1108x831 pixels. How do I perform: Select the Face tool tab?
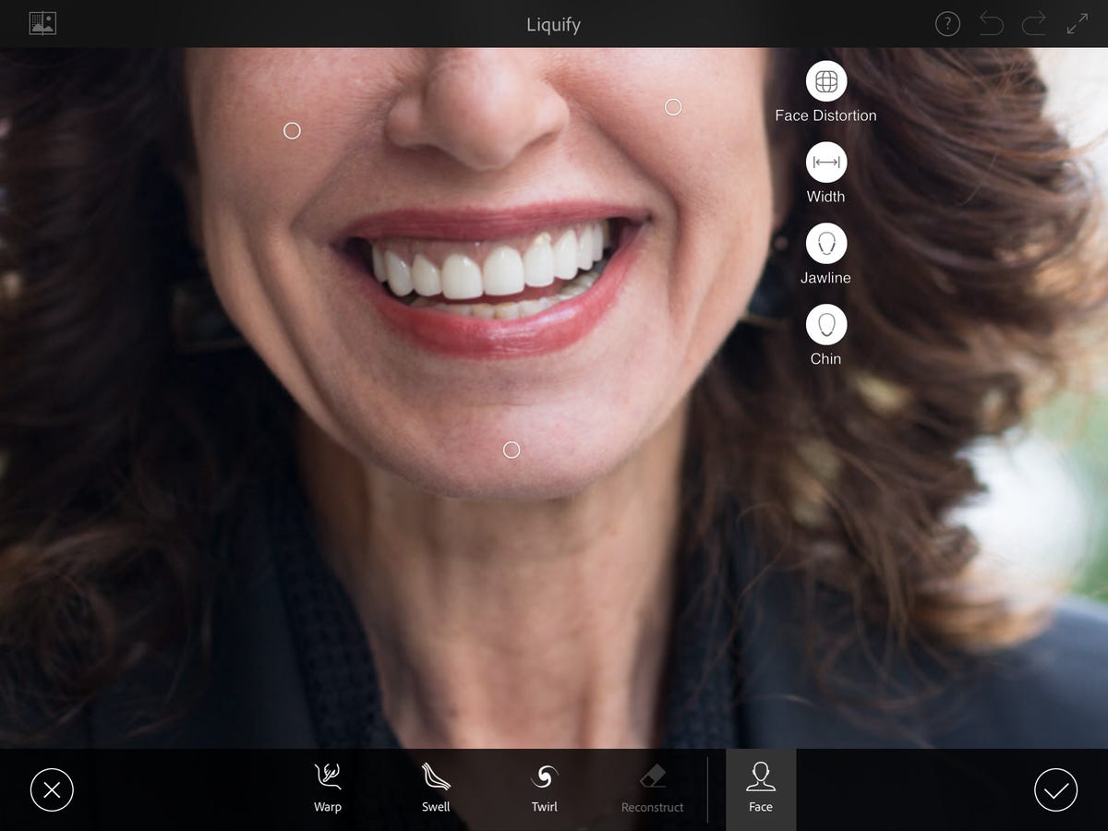761,789
